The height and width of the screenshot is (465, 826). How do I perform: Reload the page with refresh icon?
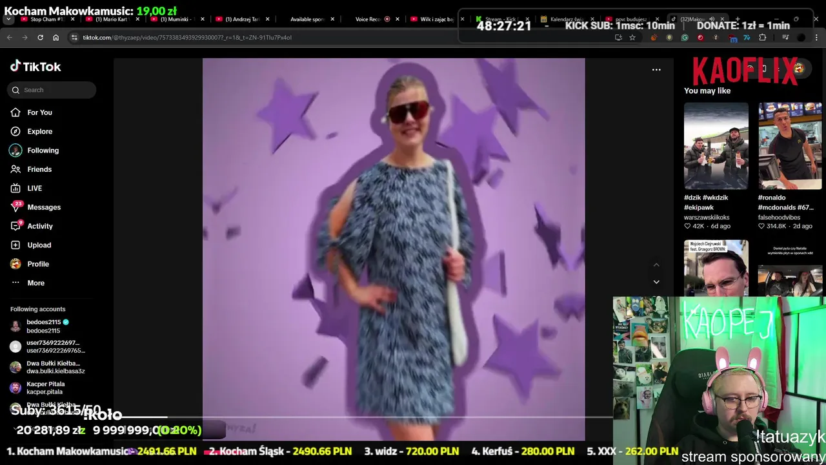click(40, 37)
